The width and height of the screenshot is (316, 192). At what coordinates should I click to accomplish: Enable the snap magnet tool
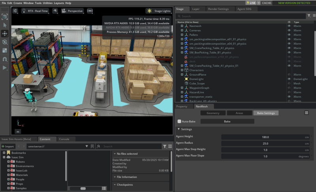pos(5,59)
